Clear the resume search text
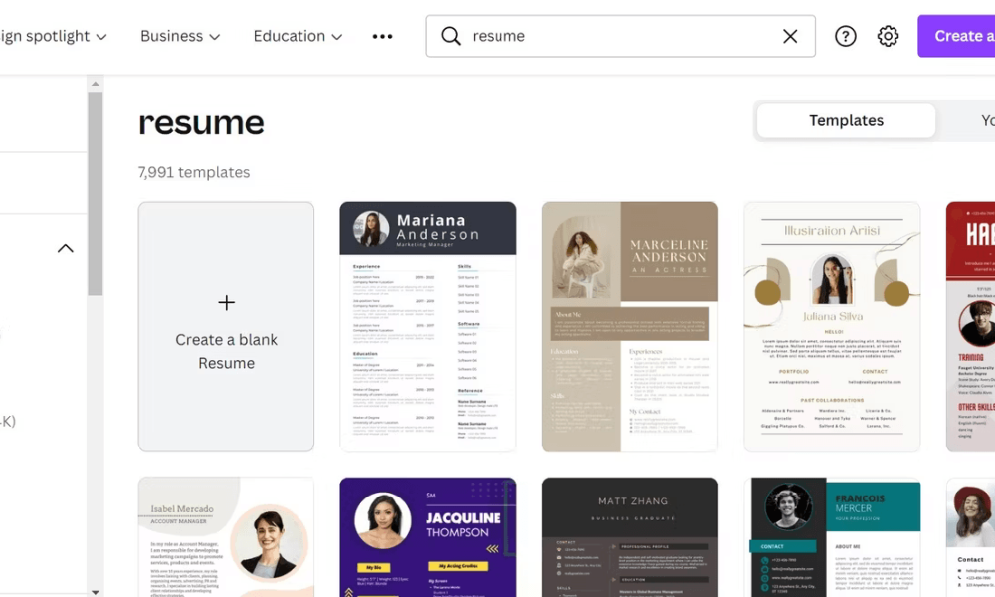Image resolution: width=995 pixels, height=597 pixels. (790, 36)
